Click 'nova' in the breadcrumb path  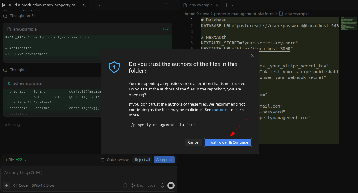click(x=205, y=14)
